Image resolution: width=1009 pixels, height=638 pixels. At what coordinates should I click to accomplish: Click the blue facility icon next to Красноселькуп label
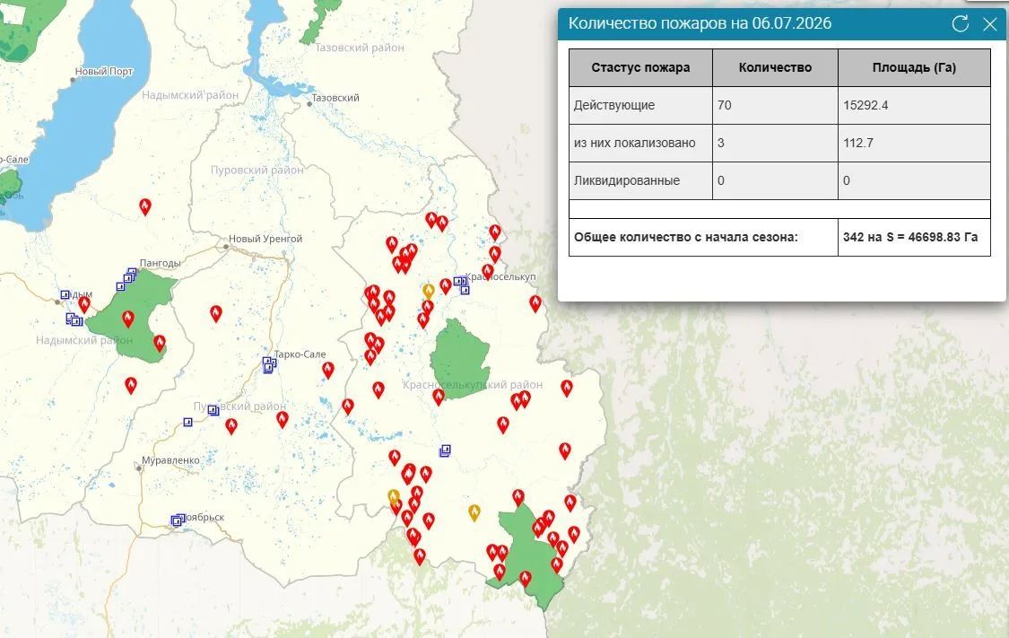(x=461, y=284)
